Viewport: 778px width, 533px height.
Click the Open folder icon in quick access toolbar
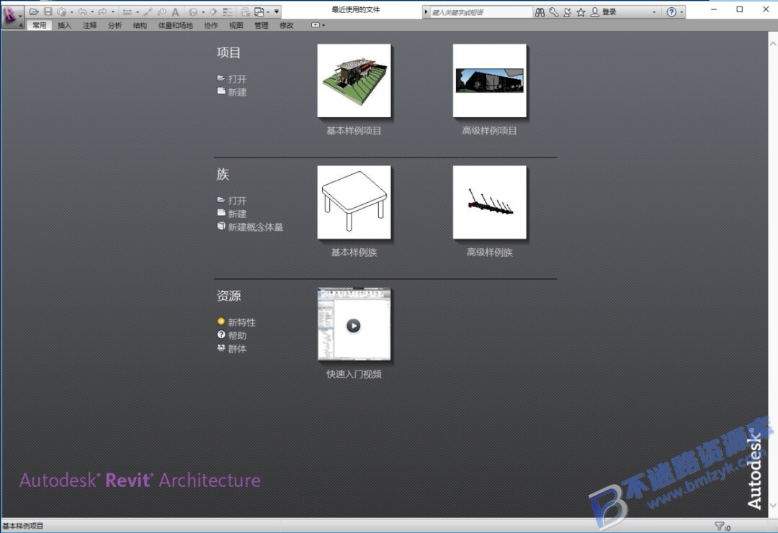tap(34, 12)
